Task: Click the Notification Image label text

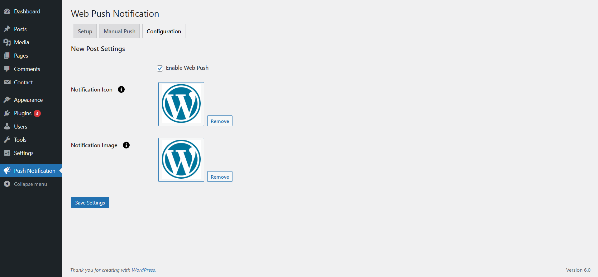Action: coord(94,145)
